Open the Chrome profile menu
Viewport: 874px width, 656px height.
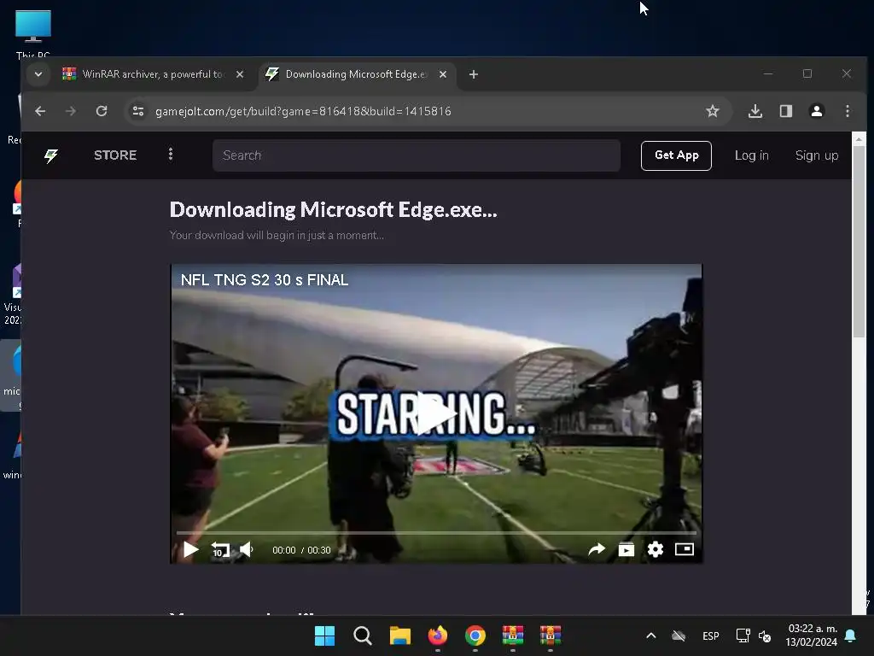click(817, 111)
